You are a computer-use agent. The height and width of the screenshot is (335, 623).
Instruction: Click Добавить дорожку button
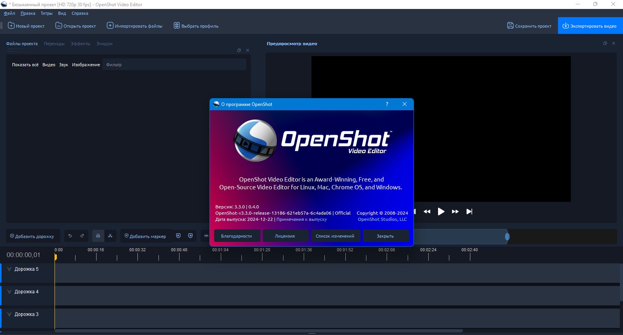click(32, 236)
